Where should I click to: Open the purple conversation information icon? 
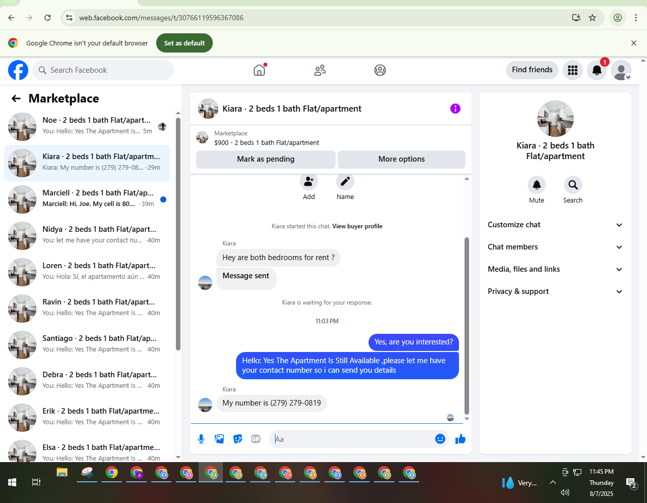click(455, 109)
